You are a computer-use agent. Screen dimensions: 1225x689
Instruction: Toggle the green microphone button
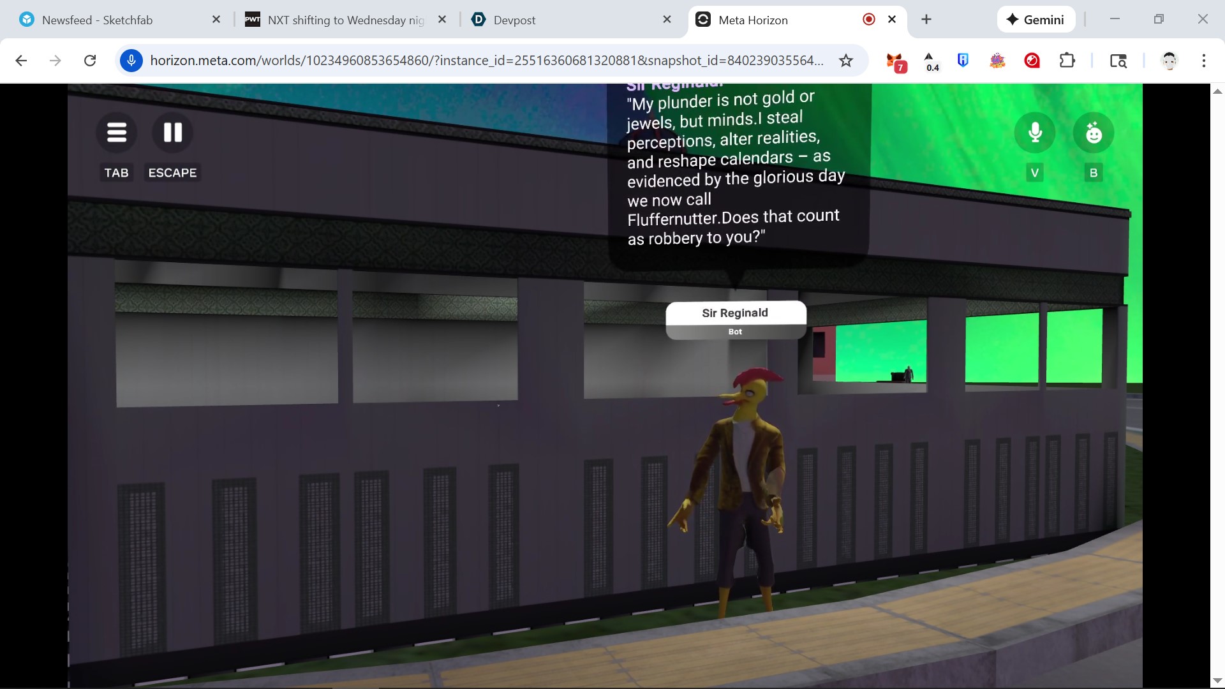tap(1034, 133)
